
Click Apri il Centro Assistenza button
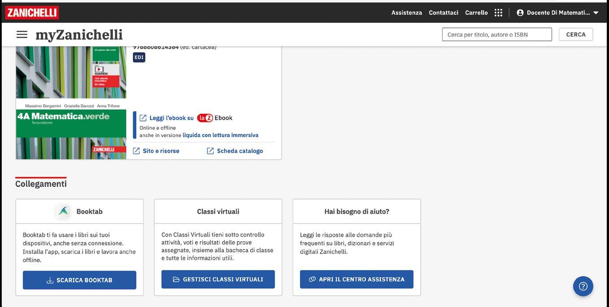(357, 279)
